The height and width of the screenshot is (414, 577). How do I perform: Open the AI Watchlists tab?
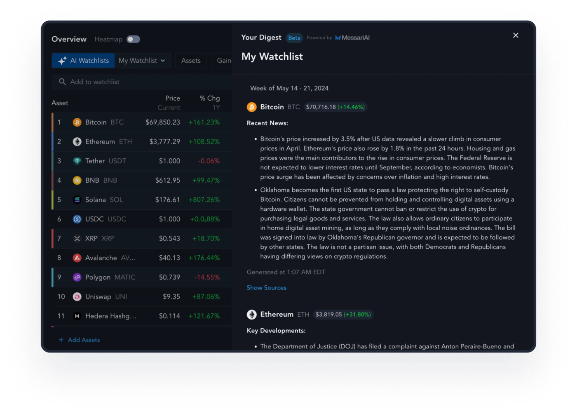click(x=83, y=61)
